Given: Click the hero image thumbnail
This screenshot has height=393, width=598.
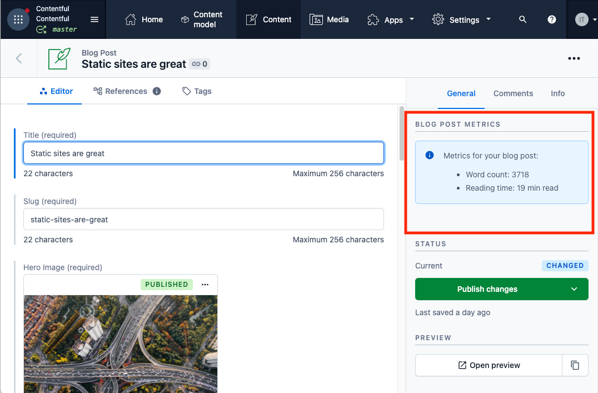Looking at the screenshot, I should [x=121, y=344].
